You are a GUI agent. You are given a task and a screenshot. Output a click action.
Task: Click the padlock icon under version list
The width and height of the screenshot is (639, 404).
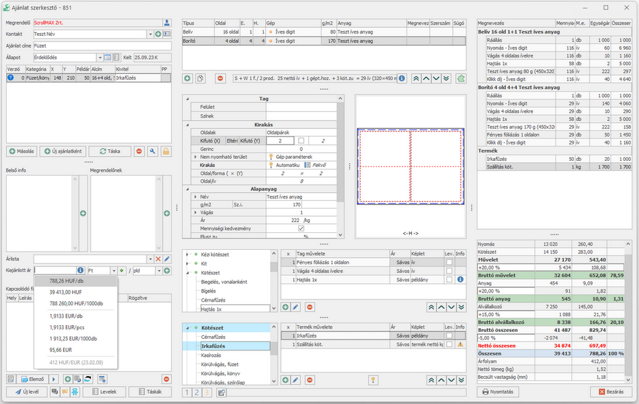[166, 151]
